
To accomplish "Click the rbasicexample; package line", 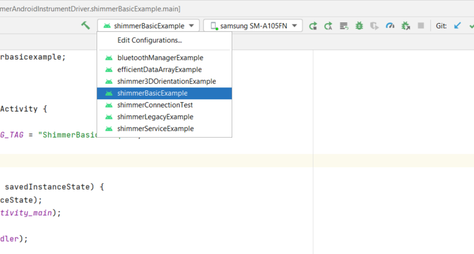I will click(33, 57).
